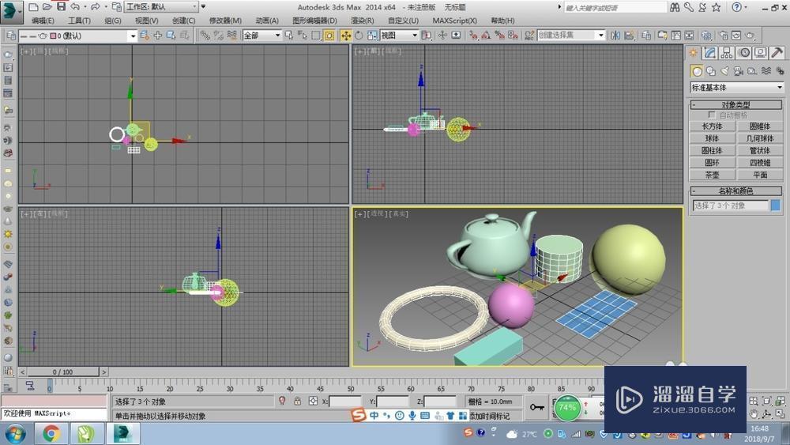
Task: Open the 编辑(E) menu
Action: (43, 21)
